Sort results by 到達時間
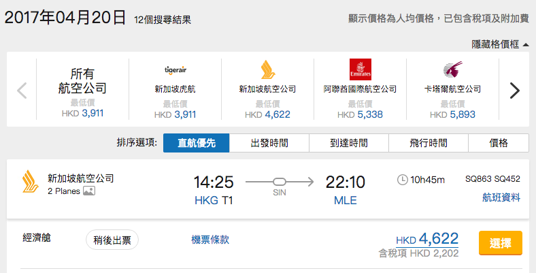Image resolution: width=536 pixels, height=273 pixels. pos(349,143)
